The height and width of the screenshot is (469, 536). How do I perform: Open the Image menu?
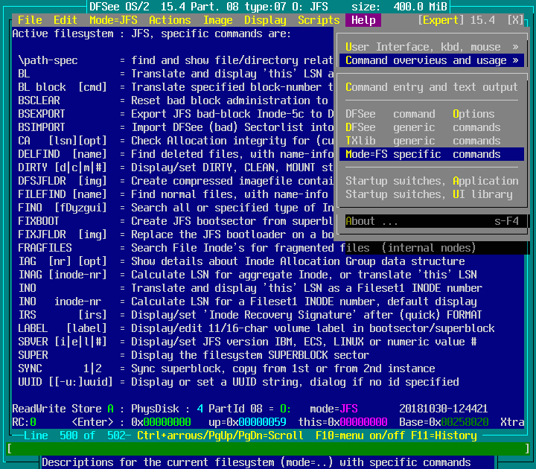tap(217, 20)
